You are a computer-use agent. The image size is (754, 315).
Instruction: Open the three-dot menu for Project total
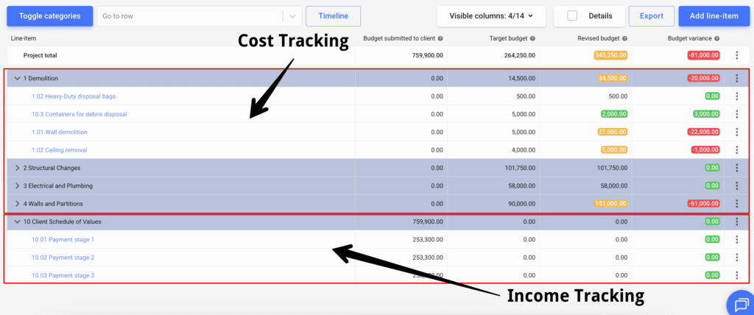pos(736,55)
